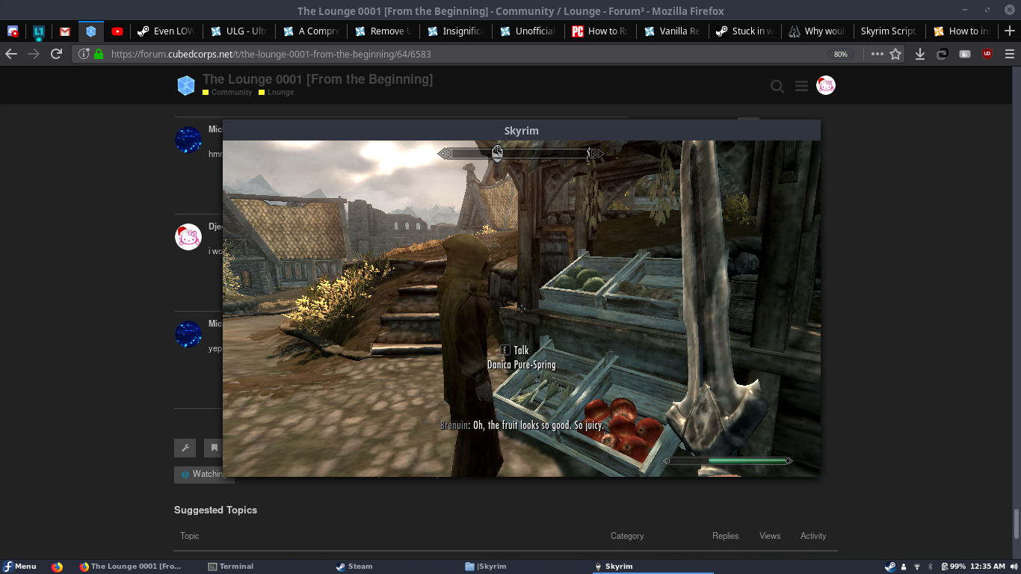Screen dimensions: 1021x574
Task: Bookmark this page with the star icon
Action: coord(895,54)
